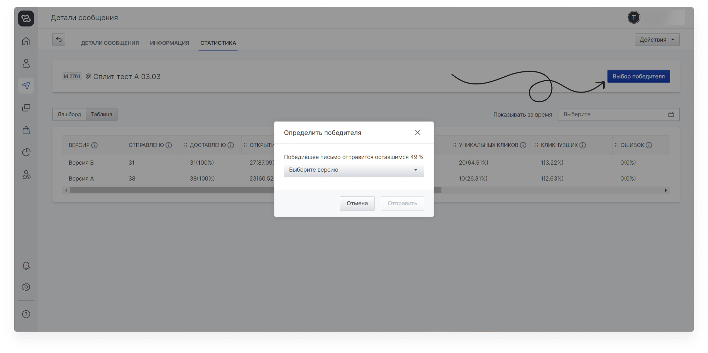This screenshot has height=353, width=708.
Task: Open the Выберите версию dropdown
Action: [354, 170]
